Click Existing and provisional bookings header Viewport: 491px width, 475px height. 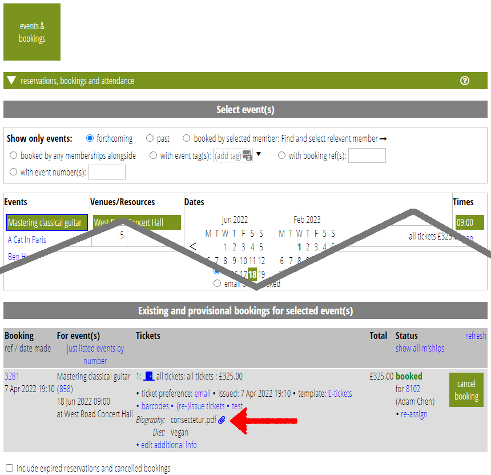tap(246, 311)
